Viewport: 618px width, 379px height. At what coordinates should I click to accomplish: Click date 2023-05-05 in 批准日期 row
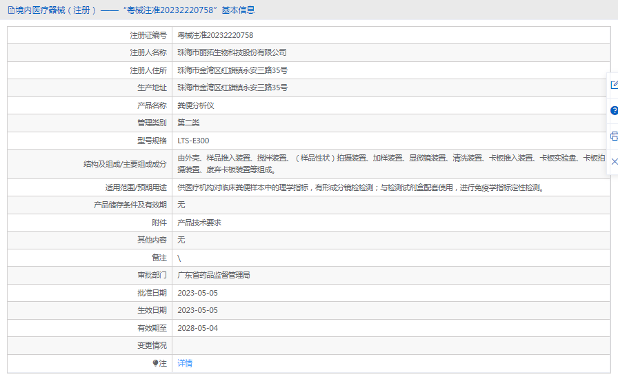(x=197, y=293)
